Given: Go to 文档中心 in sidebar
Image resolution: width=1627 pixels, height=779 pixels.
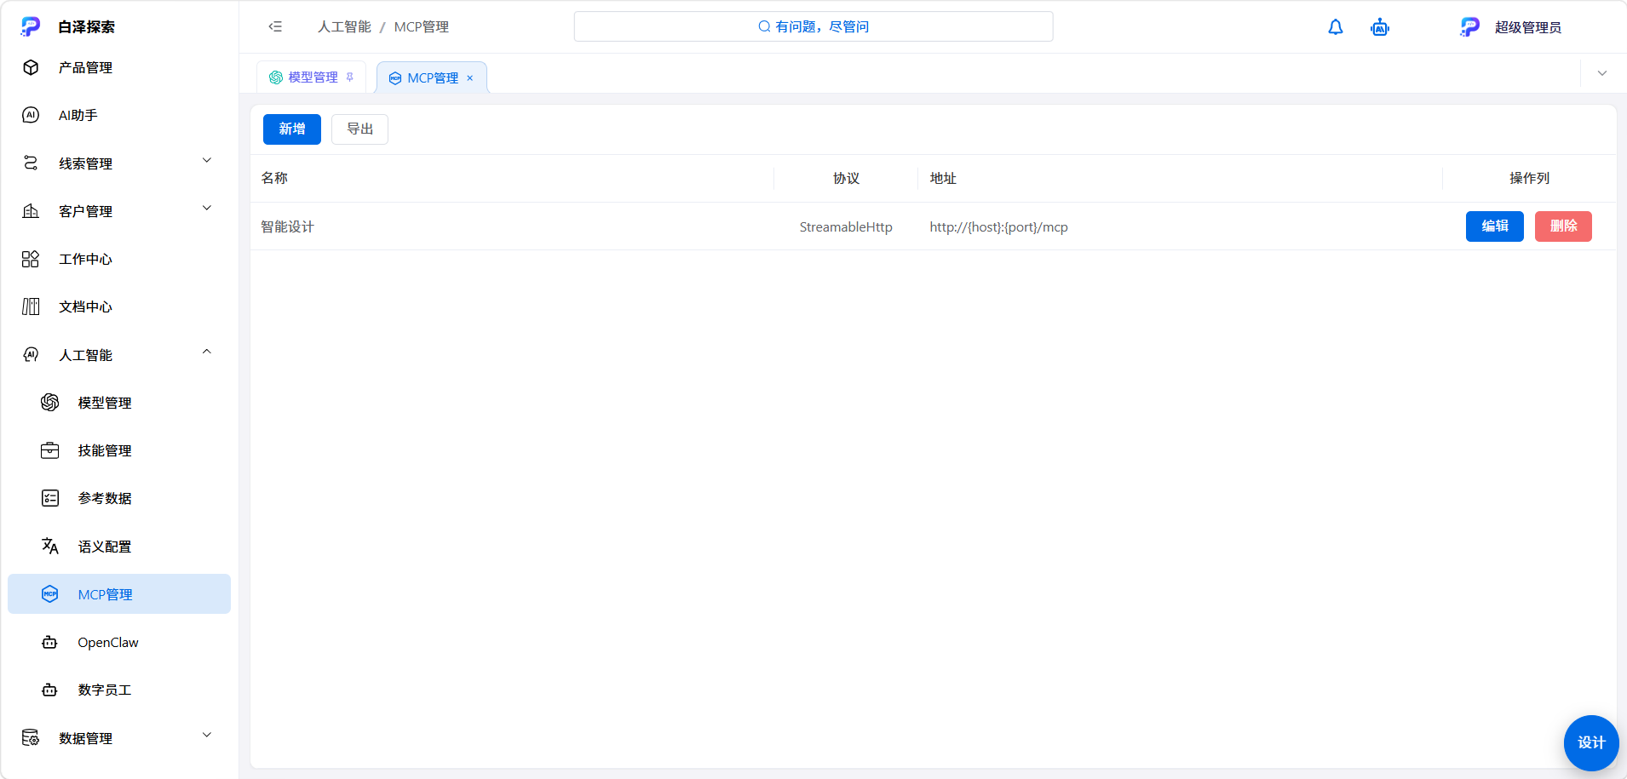Looking at the screenshot, I should (119, 306).
